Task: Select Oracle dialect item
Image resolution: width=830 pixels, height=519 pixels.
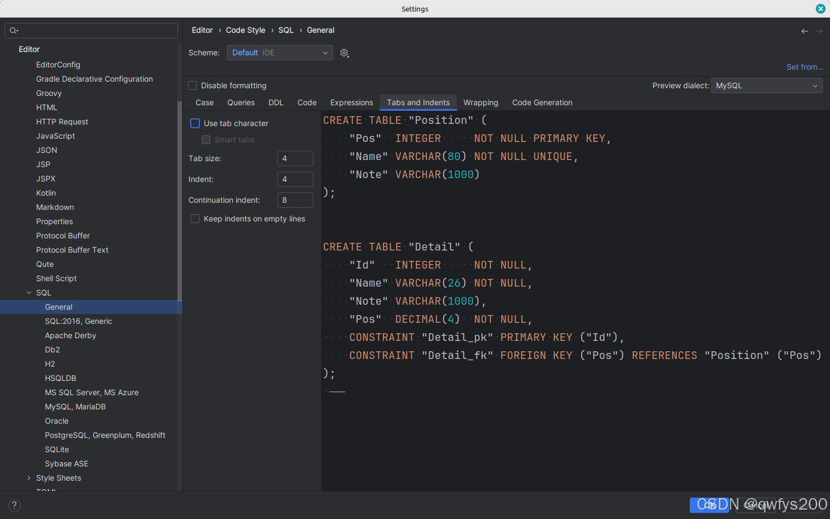Action: tap(56, 421)
